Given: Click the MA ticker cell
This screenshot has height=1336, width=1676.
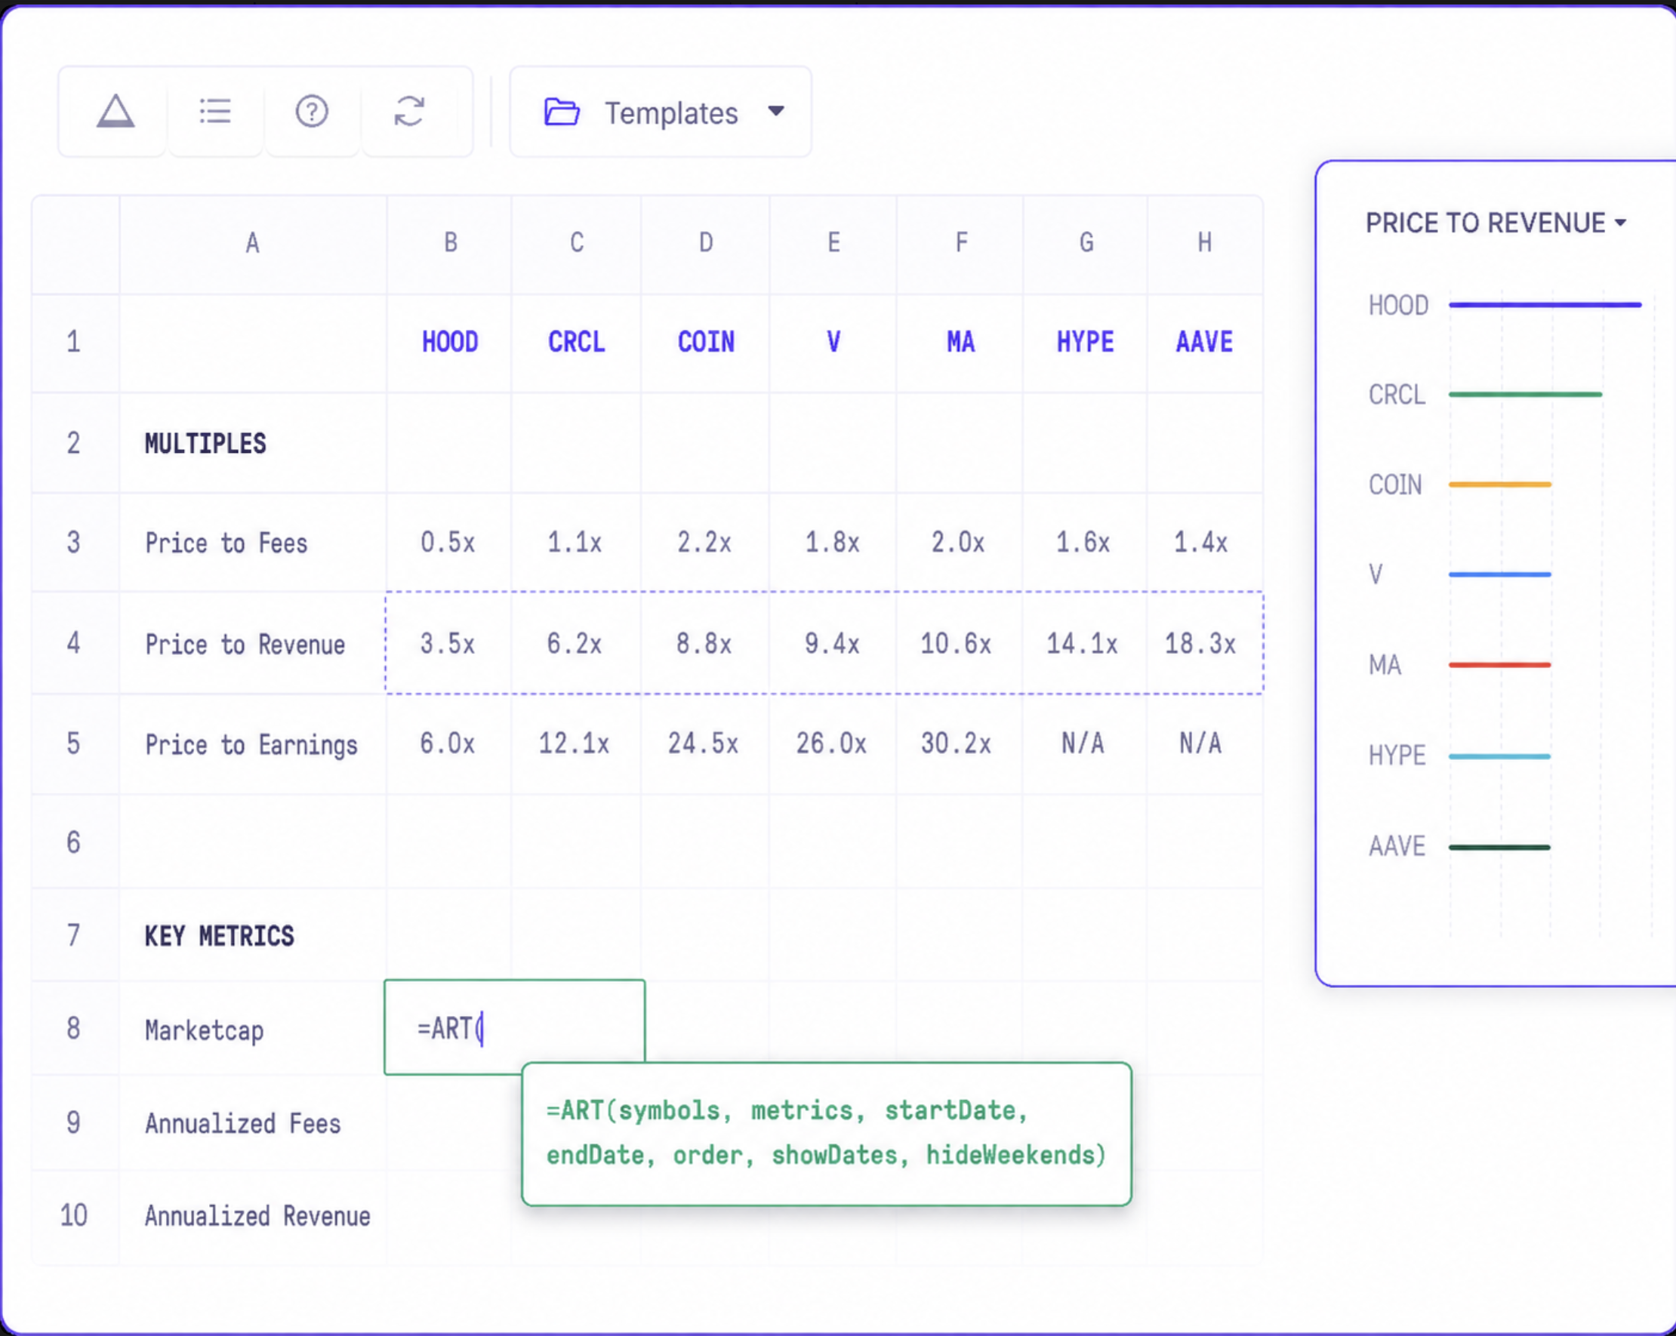Looking at the screenshot, I should (961, 342).
